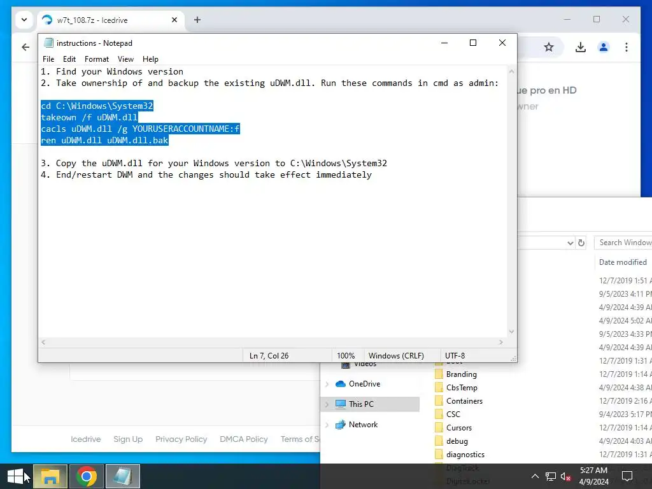Click the 'takeown /f uDWM.dll' line
The image size is (652, 489).
[x=89, y=117]
